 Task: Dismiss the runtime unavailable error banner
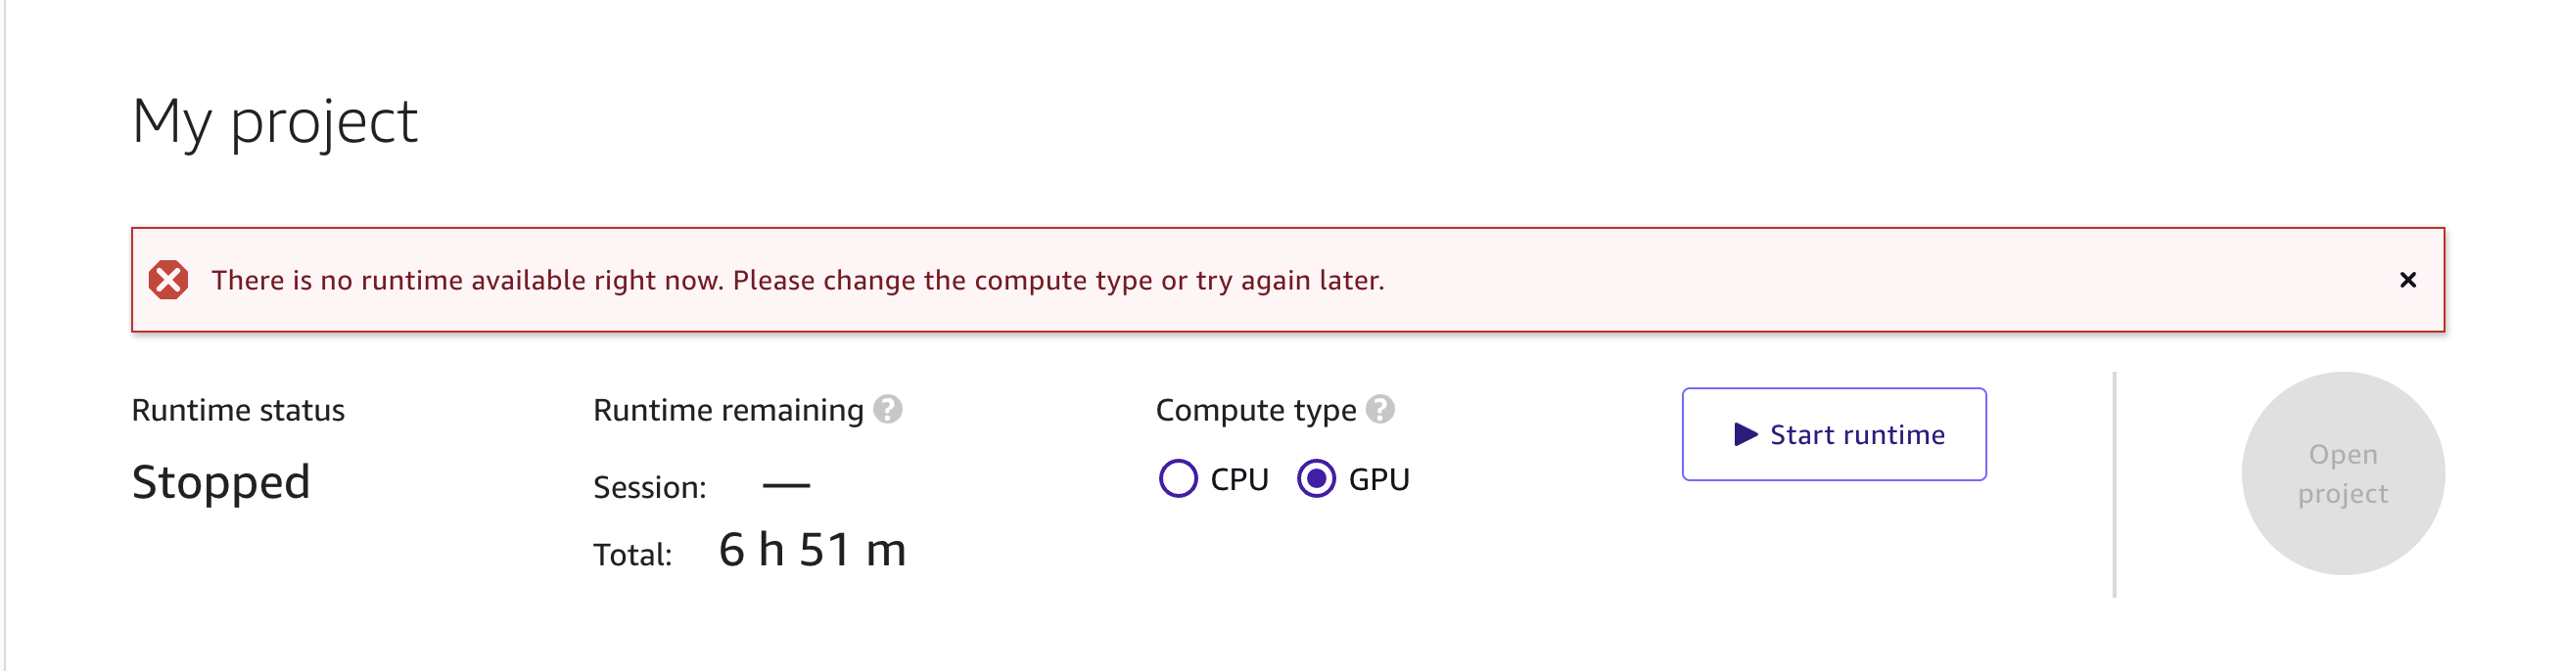[2407, 281]
